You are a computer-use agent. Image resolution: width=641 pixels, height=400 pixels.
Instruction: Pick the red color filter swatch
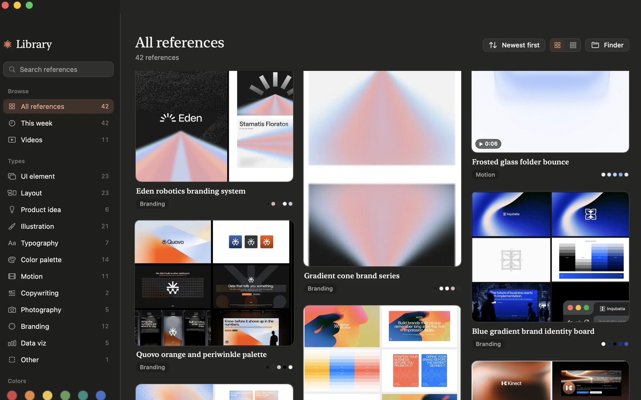(x=12, y=395)
